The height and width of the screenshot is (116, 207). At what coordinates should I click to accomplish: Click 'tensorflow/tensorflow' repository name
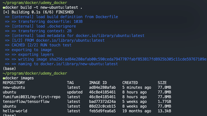pos(26,102)
